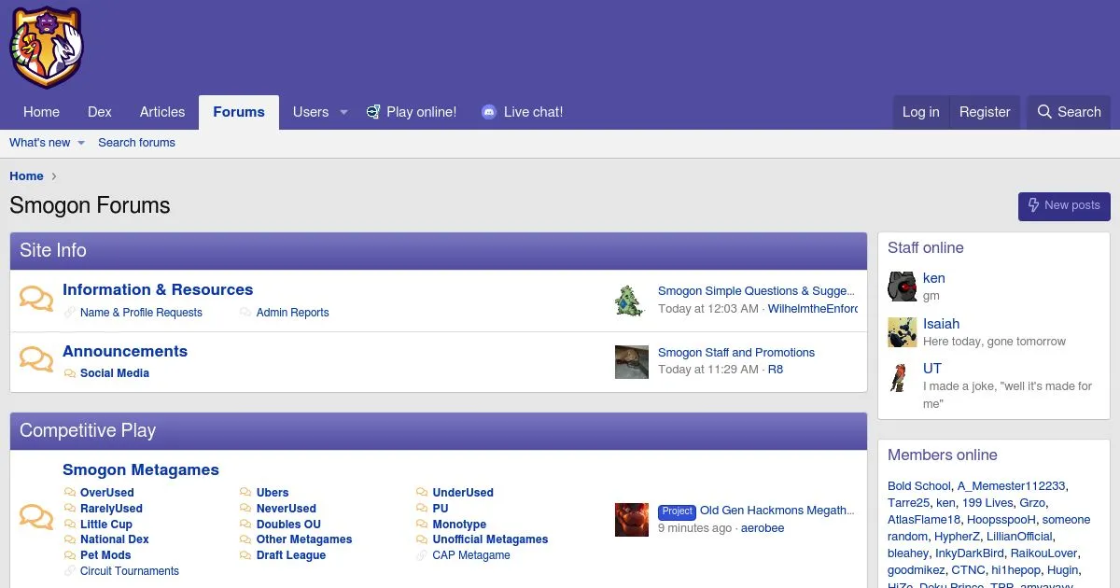1120x588 pixels.
Task: Open the Articles navigation tab
Action: click(x=162, y=112)
